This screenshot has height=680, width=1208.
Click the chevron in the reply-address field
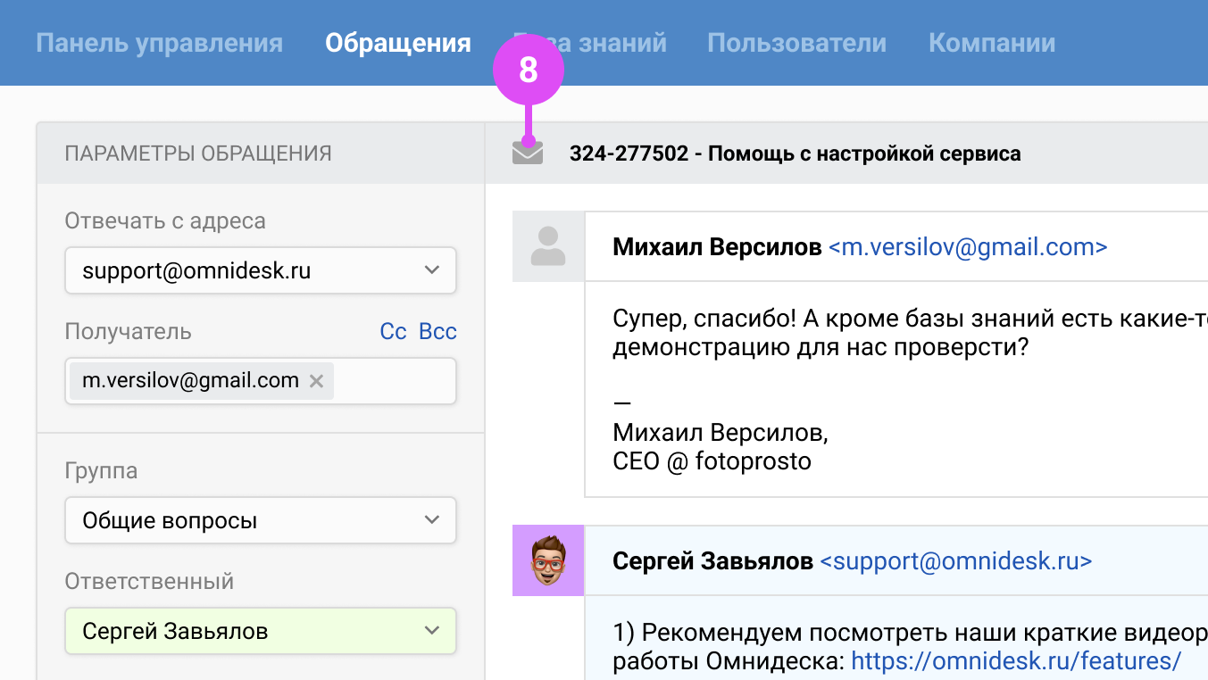(x=432, y=270)
